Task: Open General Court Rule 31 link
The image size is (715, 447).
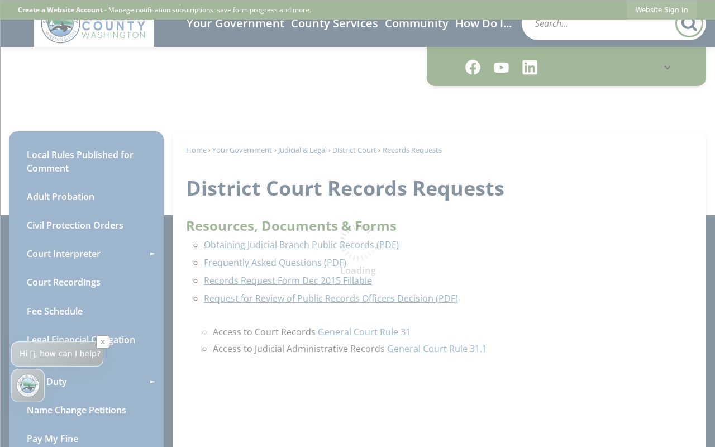Action: [364, 332]
